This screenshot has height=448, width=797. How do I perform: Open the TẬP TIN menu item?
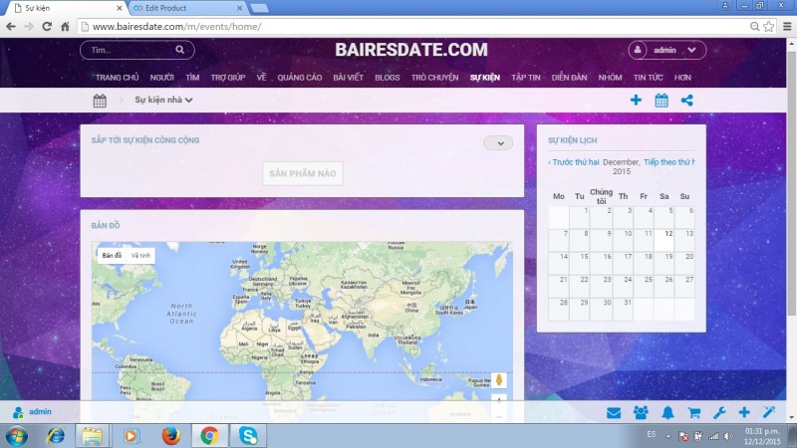(526, 78)
